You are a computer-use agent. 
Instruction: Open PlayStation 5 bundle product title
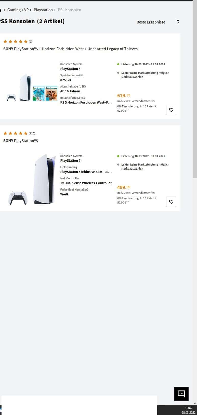click(x=70, y=49)
